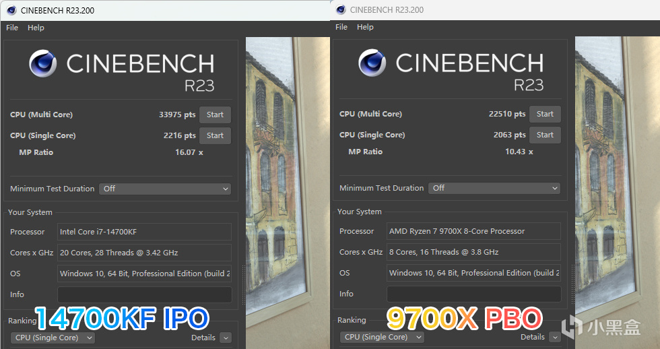Open File menu in left Cinebench window
The width and height of the screenshot is (660, 349).
pyautogui.click(x=12, y=28)
